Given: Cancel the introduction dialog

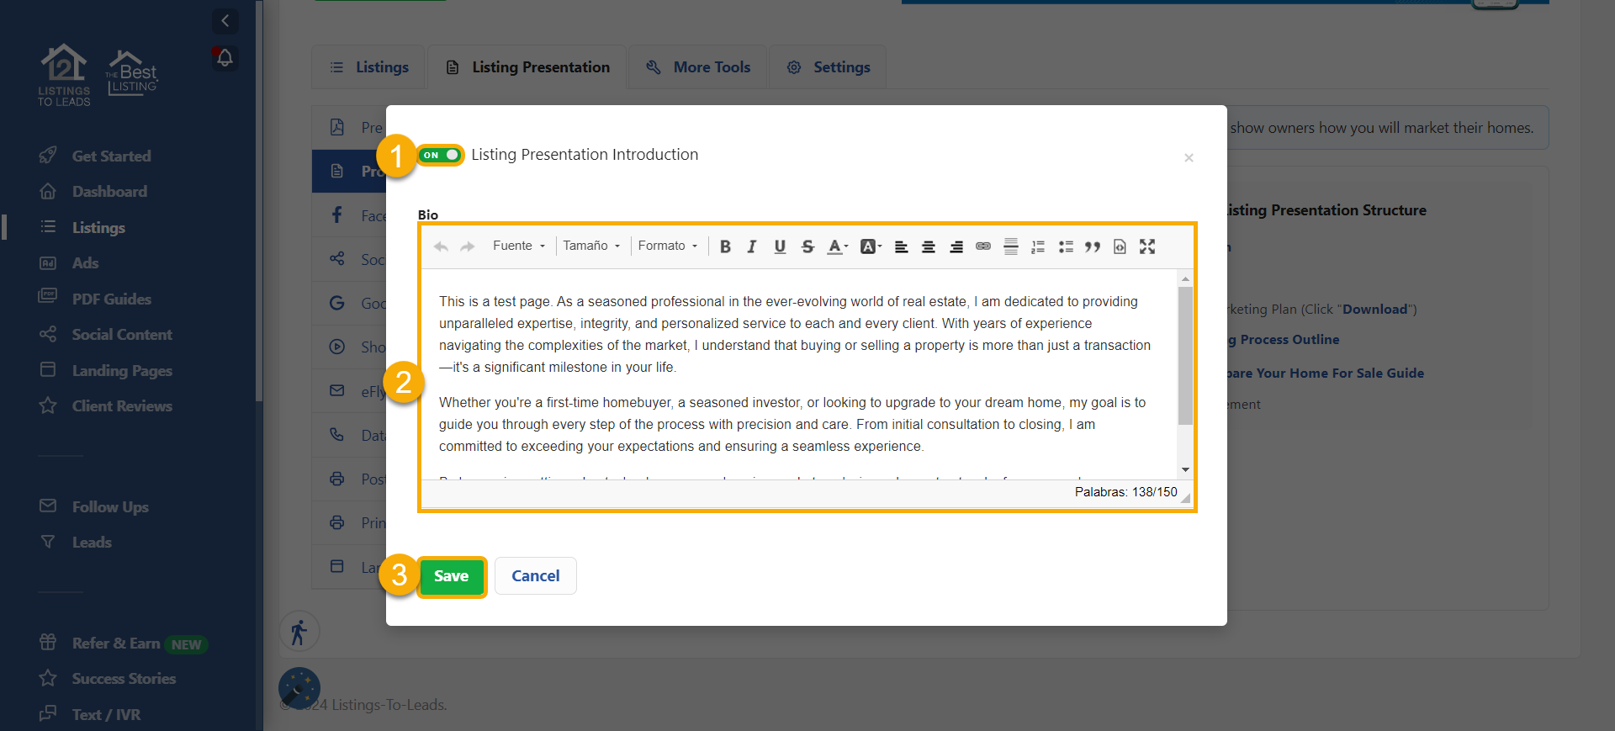Looking at the screenshot, I should click(x=536, y=576).
